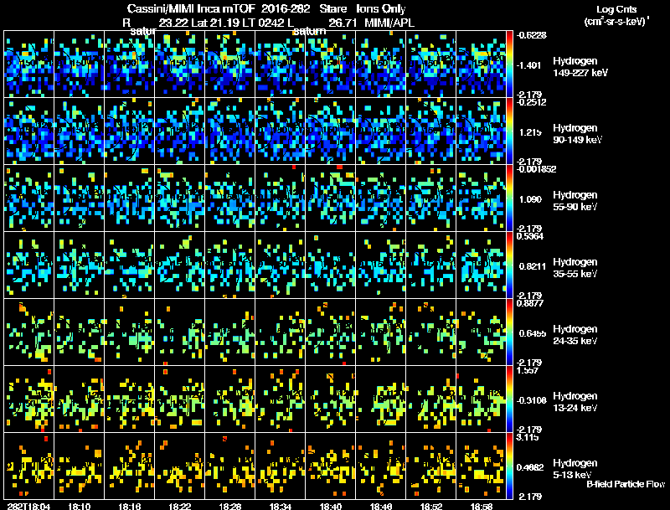Click the 'Cassini/MIMI Inca mTOF' title text
670x510 pixels.
click(191, 8)
